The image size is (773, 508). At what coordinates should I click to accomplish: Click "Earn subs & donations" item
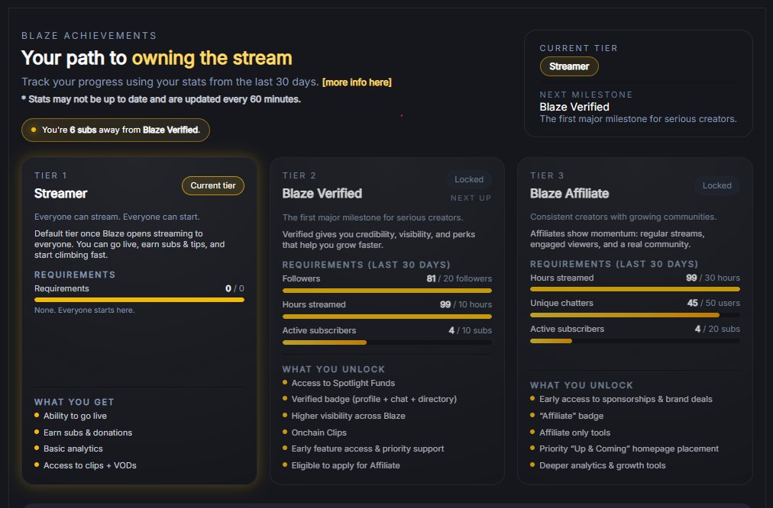(x=88, y=432)
